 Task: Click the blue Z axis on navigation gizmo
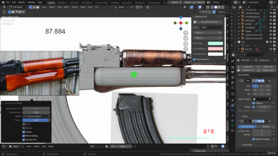pyautogui.click(x=181, y=17)
